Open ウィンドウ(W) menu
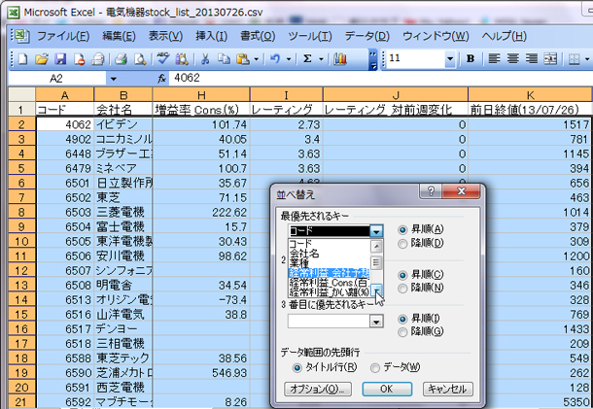This screenshot has width=593, height=409. pyautogui.click(x=436, y=36)
